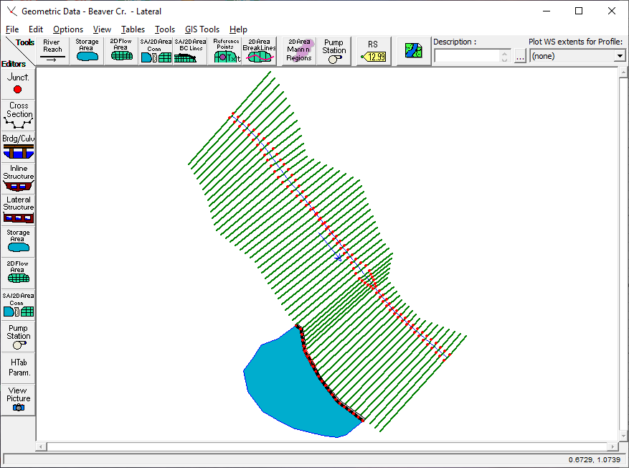Click the HTab Param. button
629x468 pixels.
[19, 368]
